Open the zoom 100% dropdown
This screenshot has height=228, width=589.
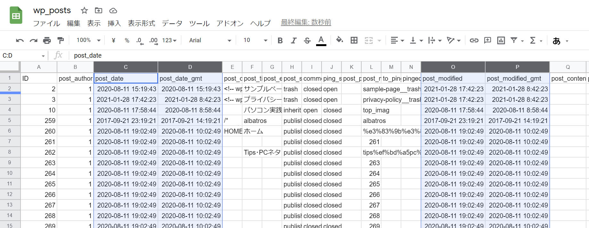point(88,40)
